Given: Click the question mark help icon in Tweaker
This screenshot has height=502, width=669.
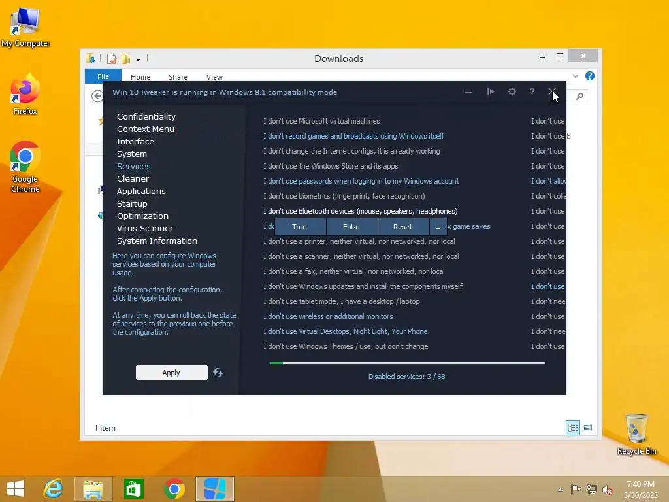Looking at the screenshot, I should click(532, 92).
